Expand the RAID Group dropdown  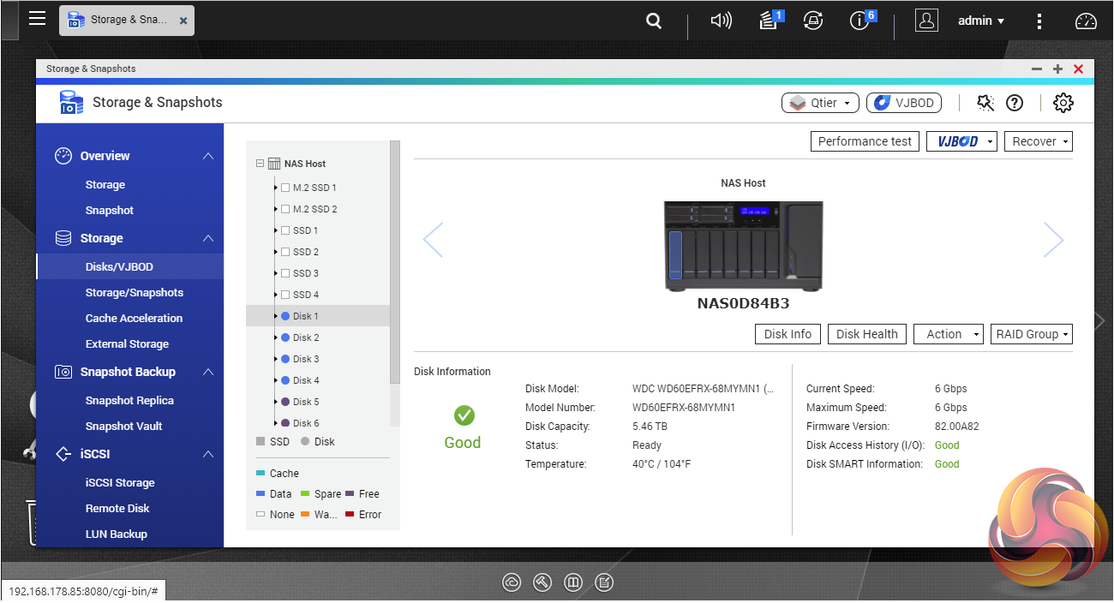coord(1031,334)
